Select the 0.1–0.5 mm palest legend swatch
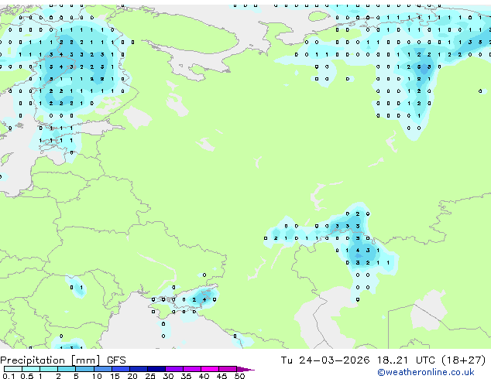 pyautogui.click(x=13, y=369)
